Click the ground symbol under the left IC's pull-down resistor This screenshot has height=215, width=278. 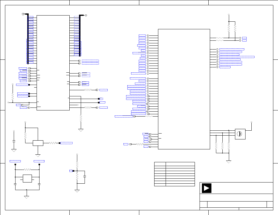point(81,130)
